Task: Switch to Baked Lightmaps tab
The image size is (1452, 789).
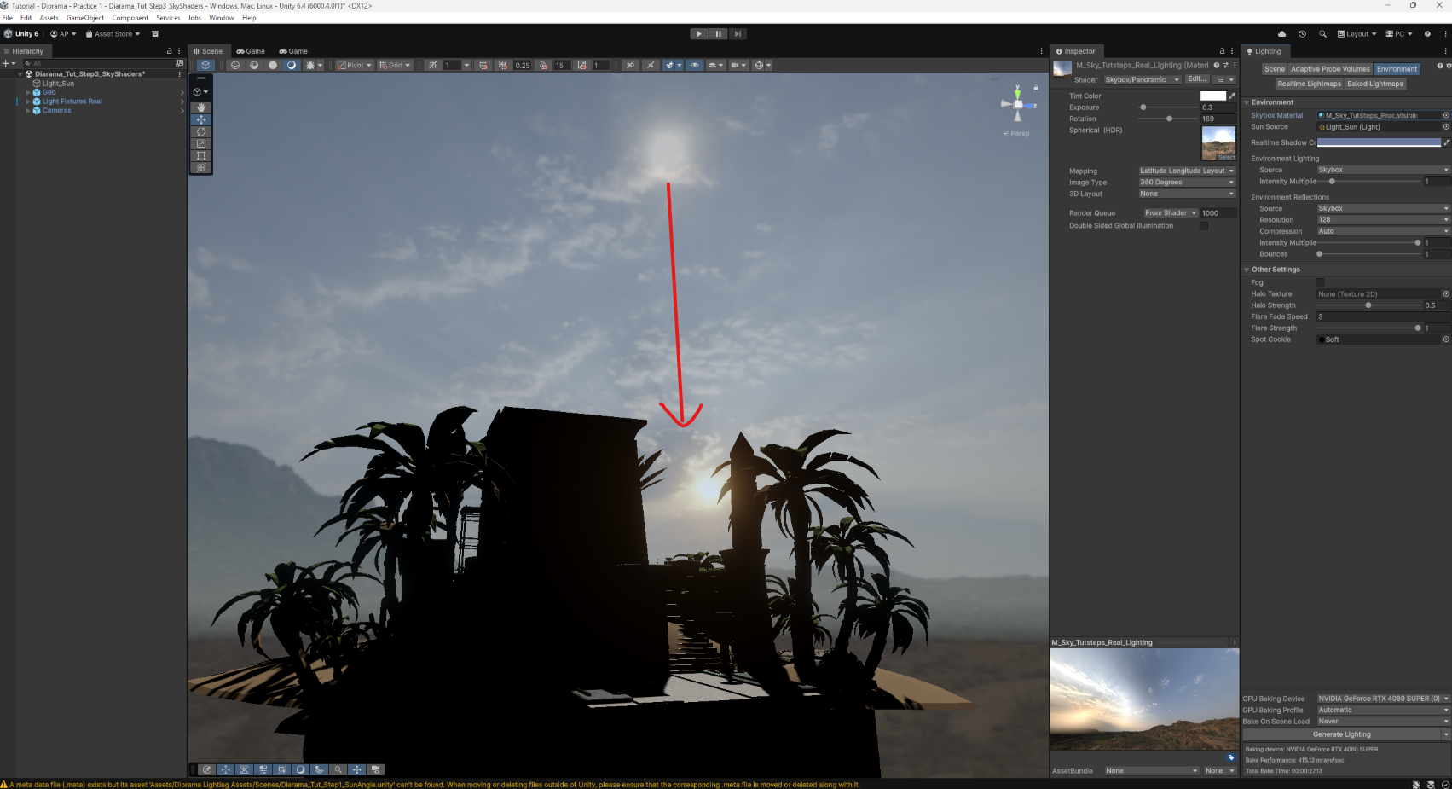Action: click(1374, 84)
